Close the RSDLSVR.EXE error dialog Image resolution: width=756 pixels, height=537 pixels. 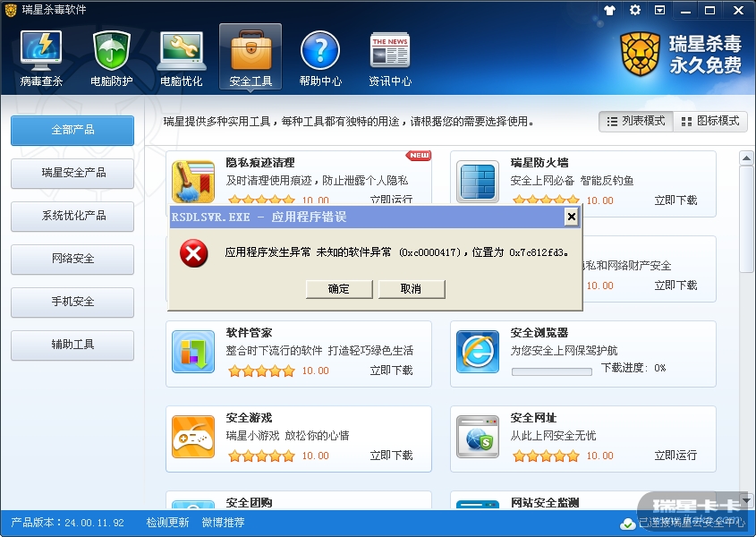(572, 217)
